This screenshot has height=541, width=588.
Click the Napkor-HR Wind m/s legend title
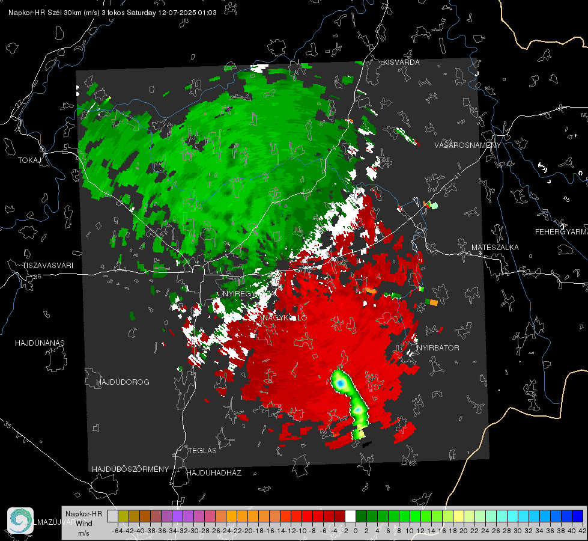83,524
